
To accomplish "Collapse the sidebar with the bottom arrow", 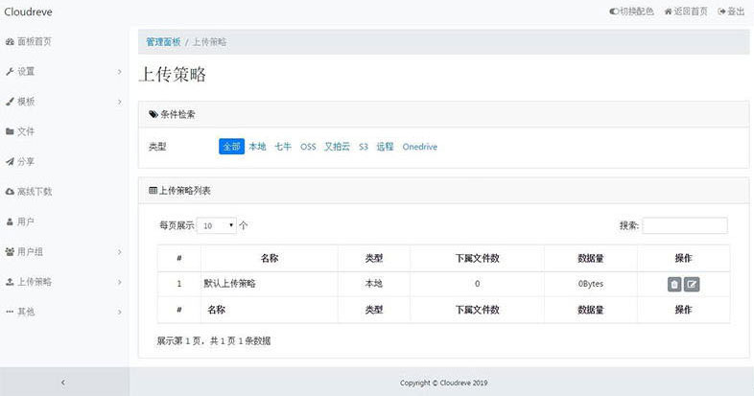I will point(63,383).
